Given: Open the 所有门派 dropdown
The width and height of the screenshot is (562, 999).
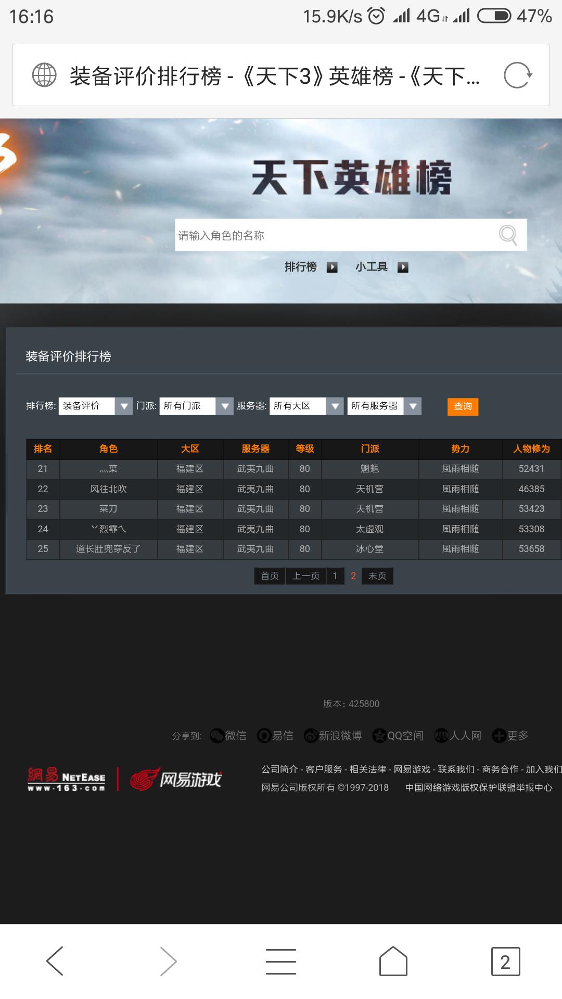Looking at the screenshot, I should point(196,406).
